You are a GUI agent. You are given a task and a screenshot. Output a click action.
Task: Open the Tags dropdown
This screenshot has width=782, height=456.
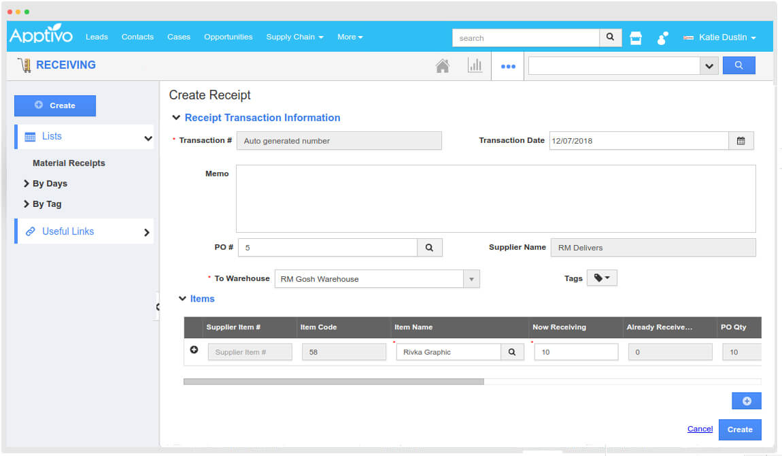601,278
